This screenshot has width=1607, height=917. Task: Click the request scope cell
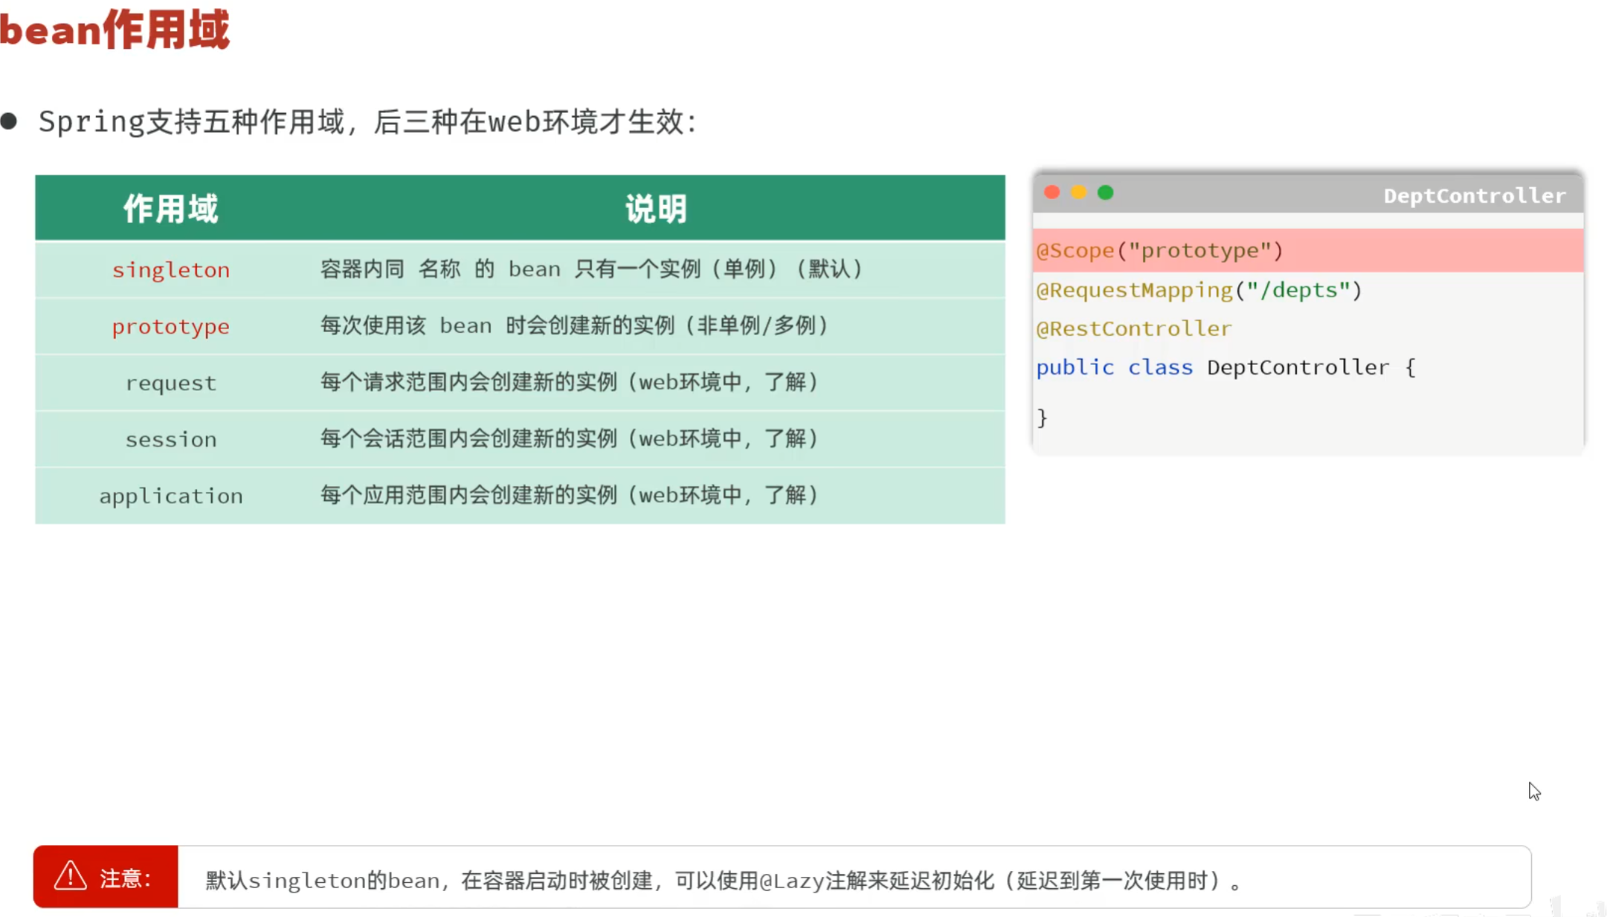point(170,383)
